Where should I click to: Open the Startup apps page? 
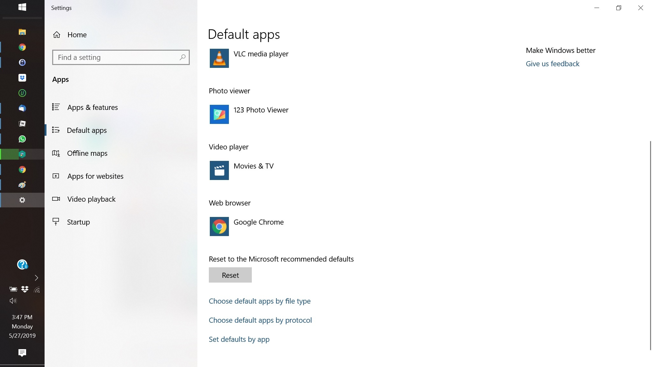[x=78, y=222]
